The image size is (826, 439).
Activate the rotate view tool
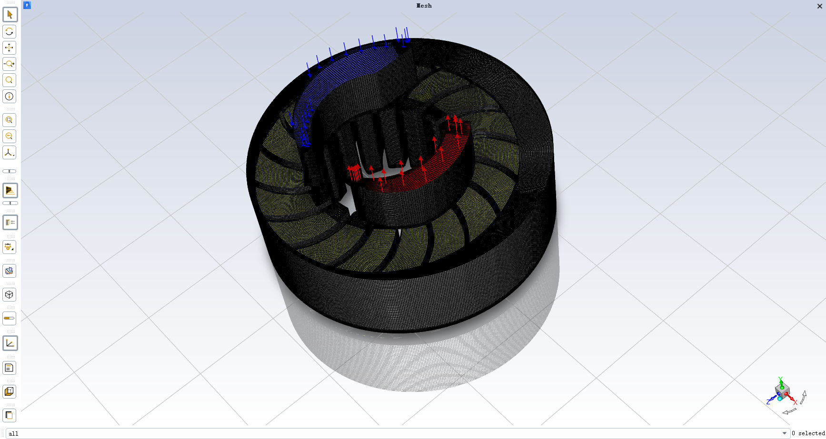tap(10, 32)
